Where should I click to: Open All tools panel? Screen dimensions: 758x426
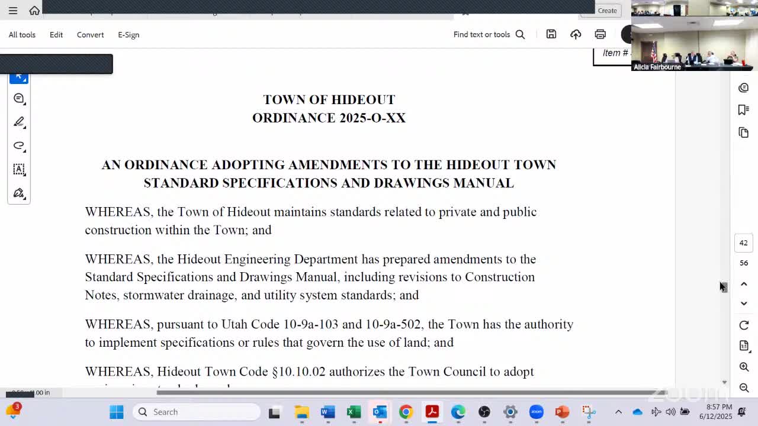coord(22,34)
